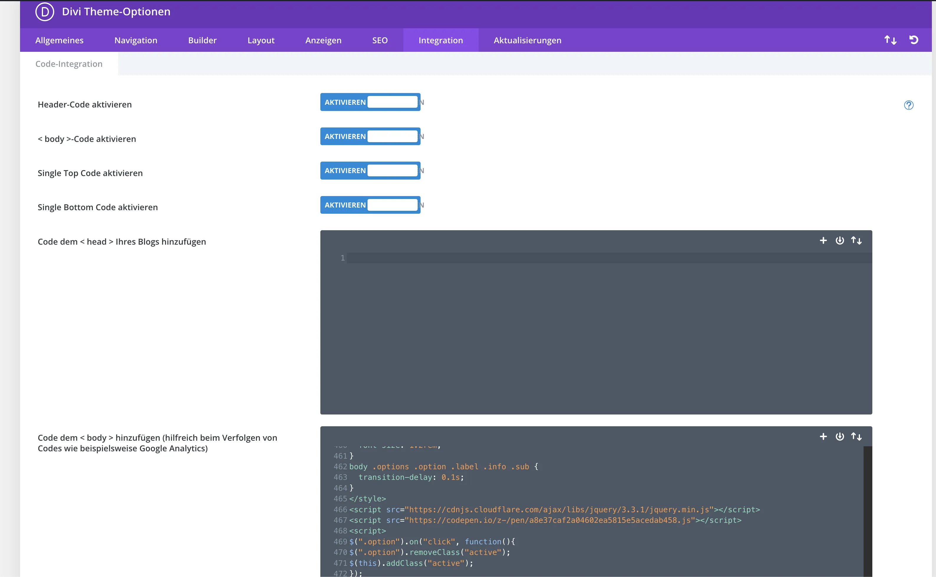This screenshot has height=577, width=936.
Task: Open help for Header-Code aktivieren
Action: [x=909, y=105]
